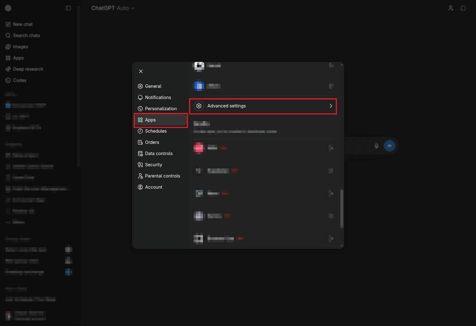This screenshot has width=476, height=326.
Task: Open the profile account icon top right
Action: (x=451, y=8)
